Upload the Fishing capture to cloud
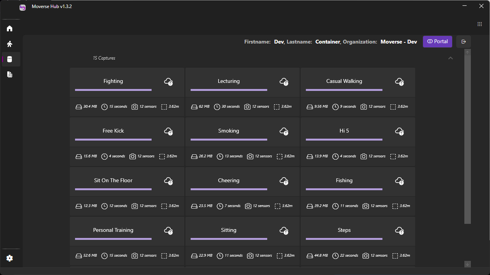 pyautogui.click(x=399, y=181)
